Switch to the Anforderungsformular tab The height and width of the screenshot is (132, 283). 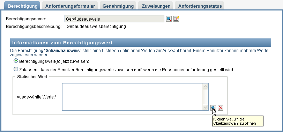(70, 6)
